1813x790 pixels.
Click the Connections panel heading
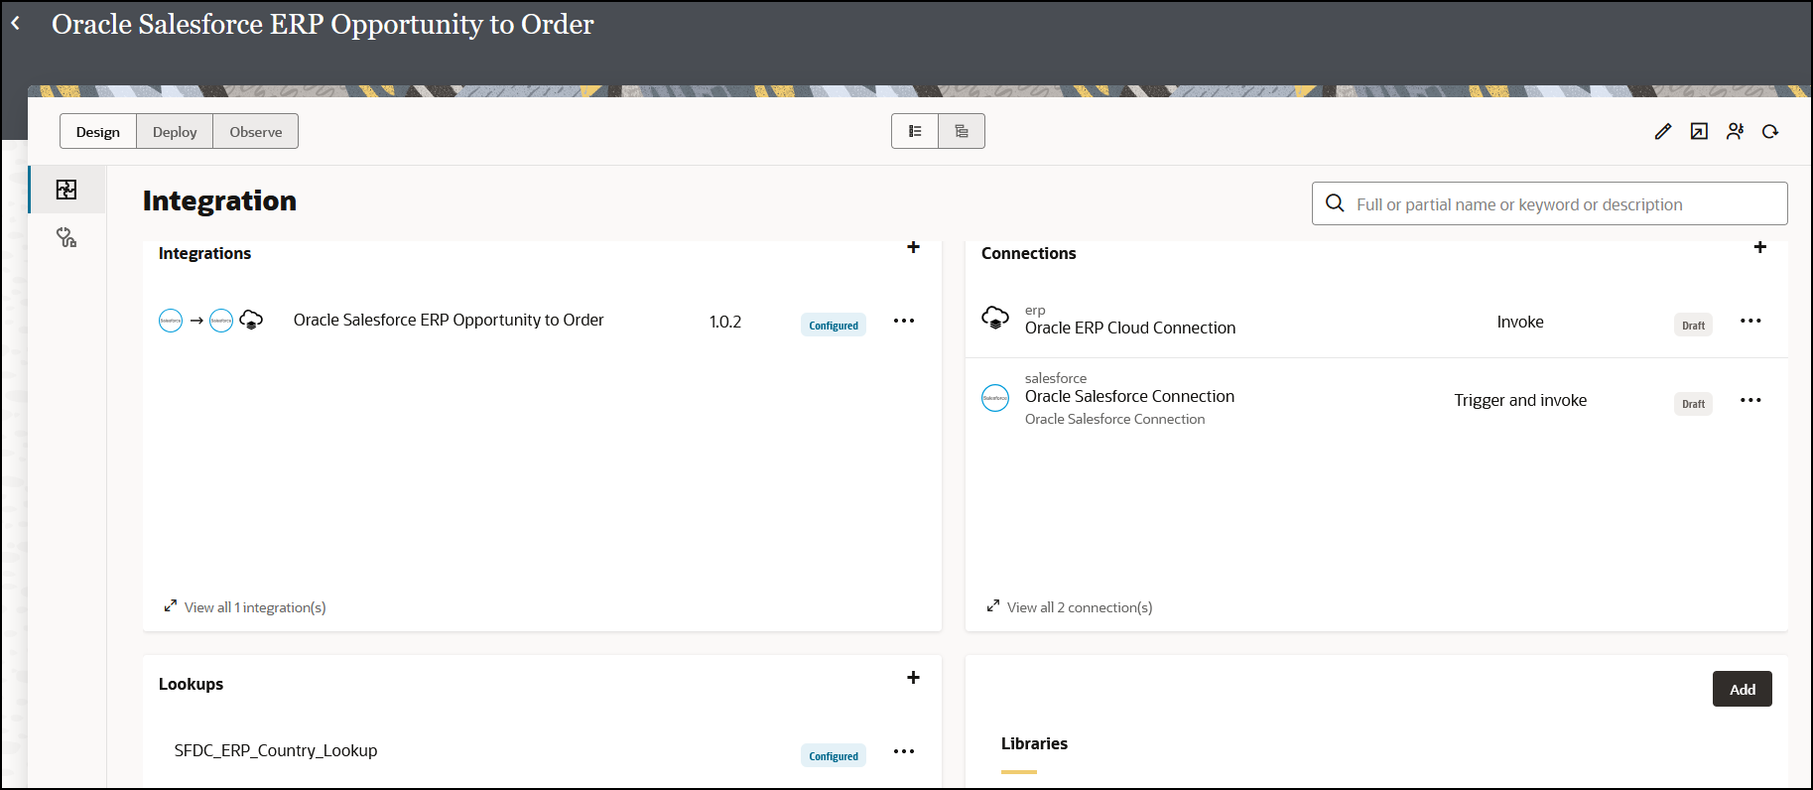click(x=1028, y=253)
